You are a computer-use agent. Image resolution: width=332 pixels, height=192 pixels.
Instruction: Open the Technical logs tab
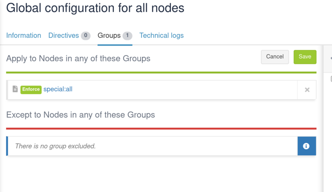point(161,35)
